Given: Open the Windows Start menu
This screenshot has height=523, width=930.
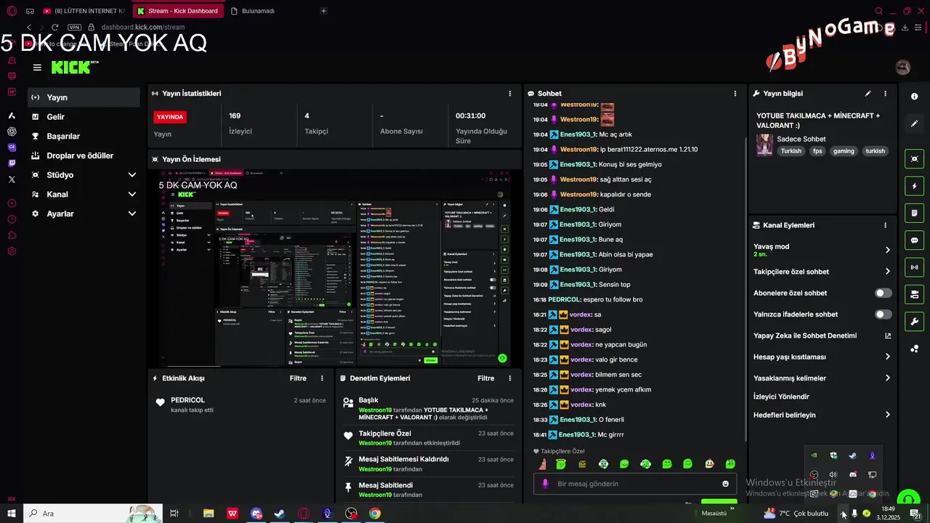Looking at the screenshot, I should pos(12,514).
